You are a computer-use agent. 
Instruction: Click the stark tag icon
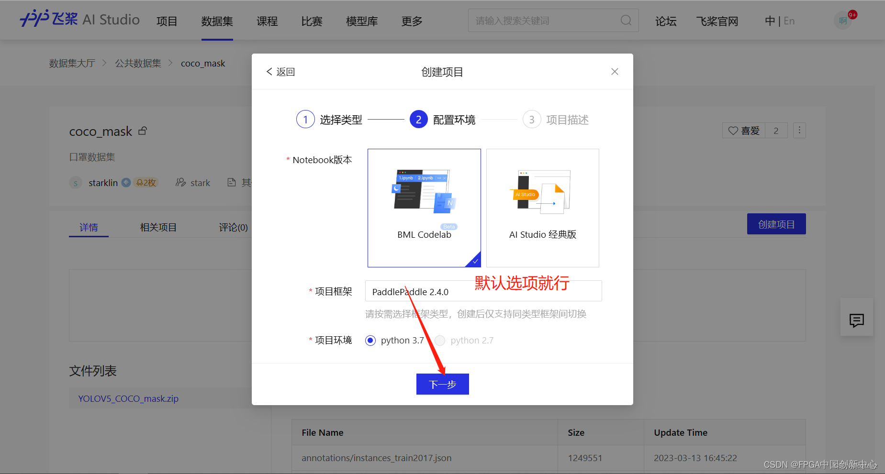tap(180, 183)
